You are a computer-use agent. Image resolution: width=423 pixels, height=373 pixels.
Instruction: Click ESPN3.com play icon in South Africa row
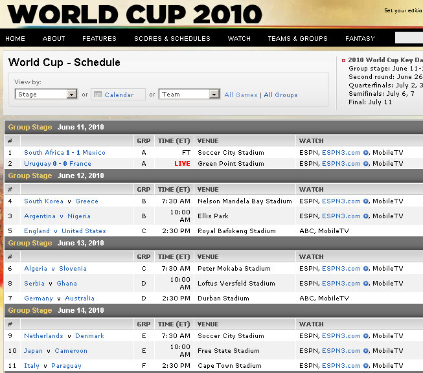coord(365,153)
